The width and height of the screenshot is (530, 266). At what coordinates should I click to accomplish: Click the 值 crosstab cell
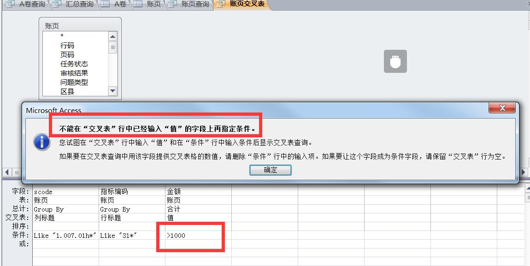tap(199, 218)
